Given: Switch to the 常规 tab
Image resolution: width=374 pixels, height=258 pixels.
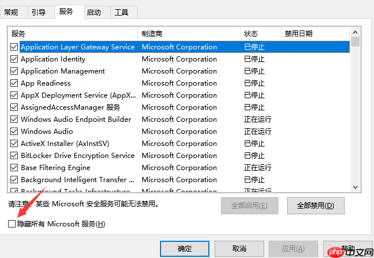Looking at the screenshot, I should point(14,13).
